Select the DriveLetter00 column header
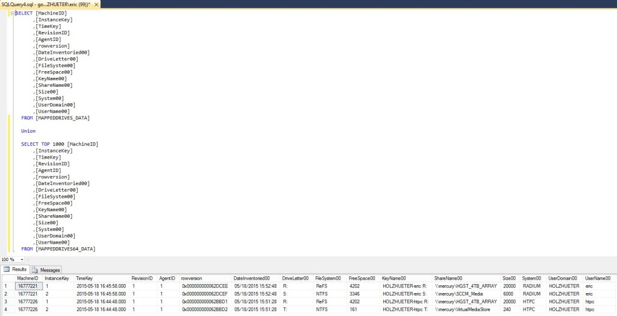This screenshot has width=617, height=316. coord(295,278)
